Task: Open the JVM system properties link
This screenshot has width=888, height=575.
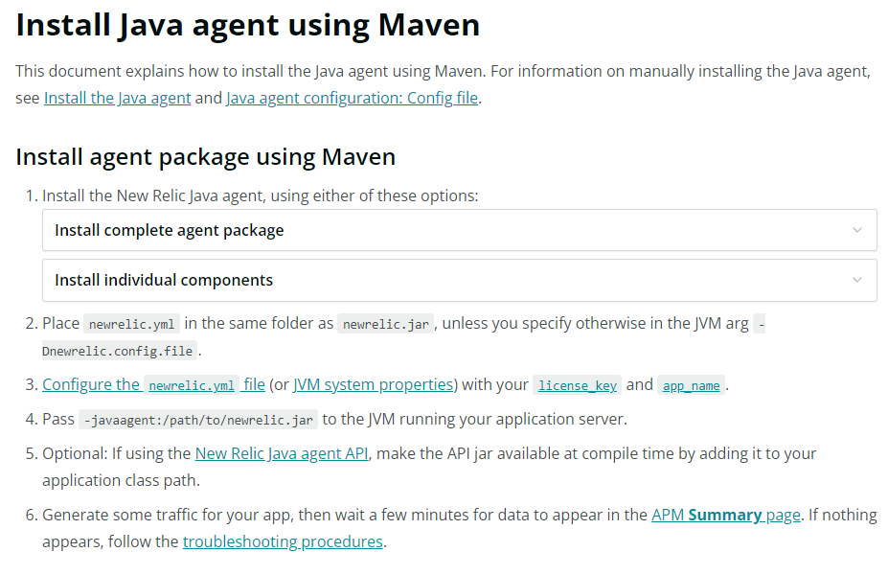Action: pyautogui.click(x=373, y=384)
